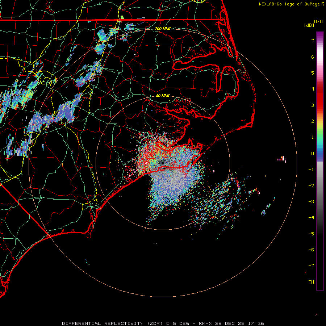
Task: Click the ZDR color scale bar
Action: click(x=320, y=161)
